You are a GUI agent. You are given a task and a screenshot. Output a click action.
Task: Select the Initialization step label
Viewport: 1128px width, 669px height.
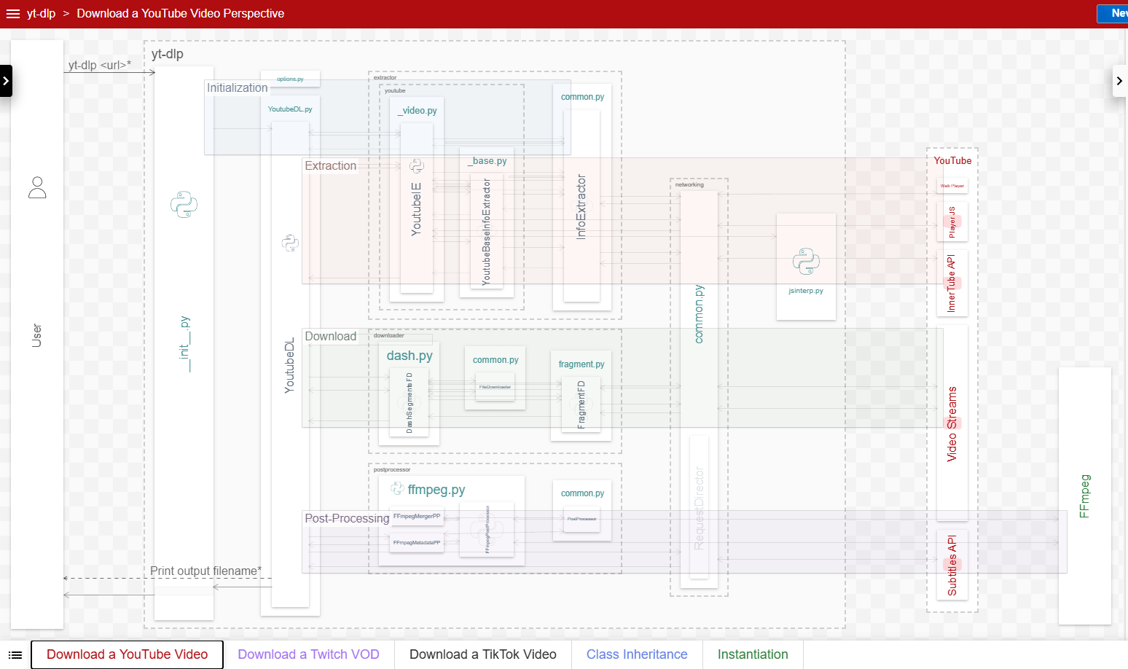(238, 87)
